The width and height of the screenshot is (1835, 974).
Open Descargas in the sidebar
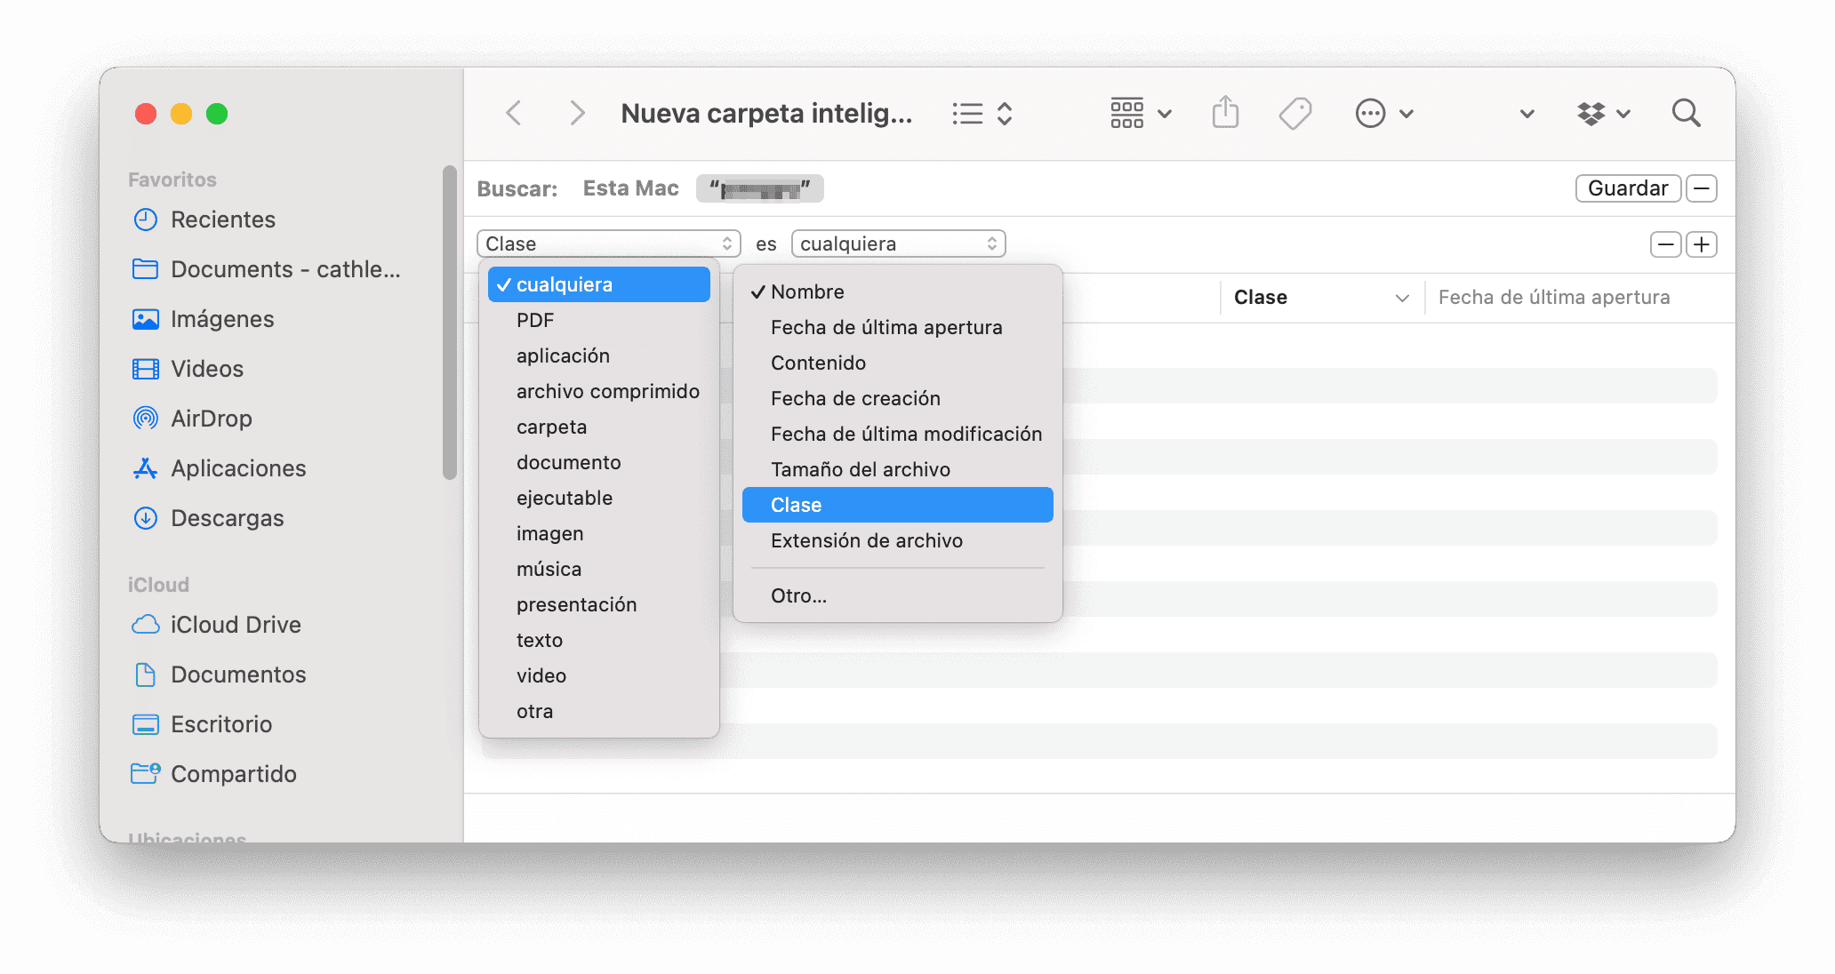[x=208, y=518]
